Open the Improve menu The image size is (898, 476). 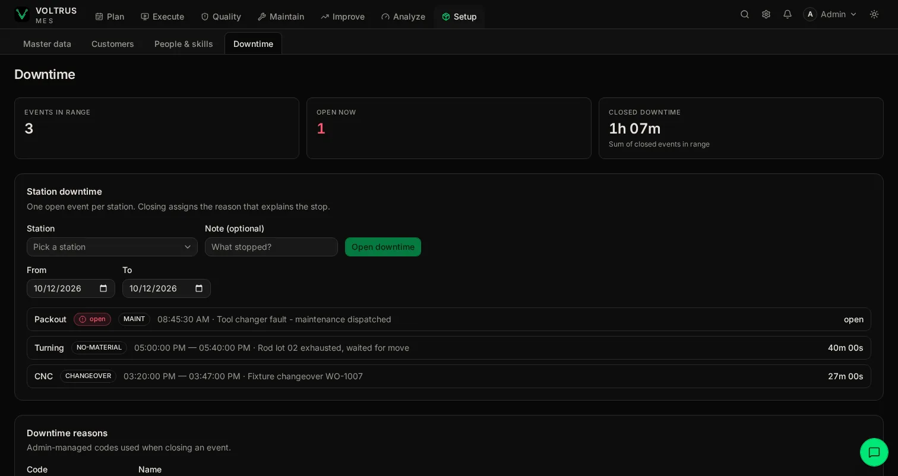point(343,17)
